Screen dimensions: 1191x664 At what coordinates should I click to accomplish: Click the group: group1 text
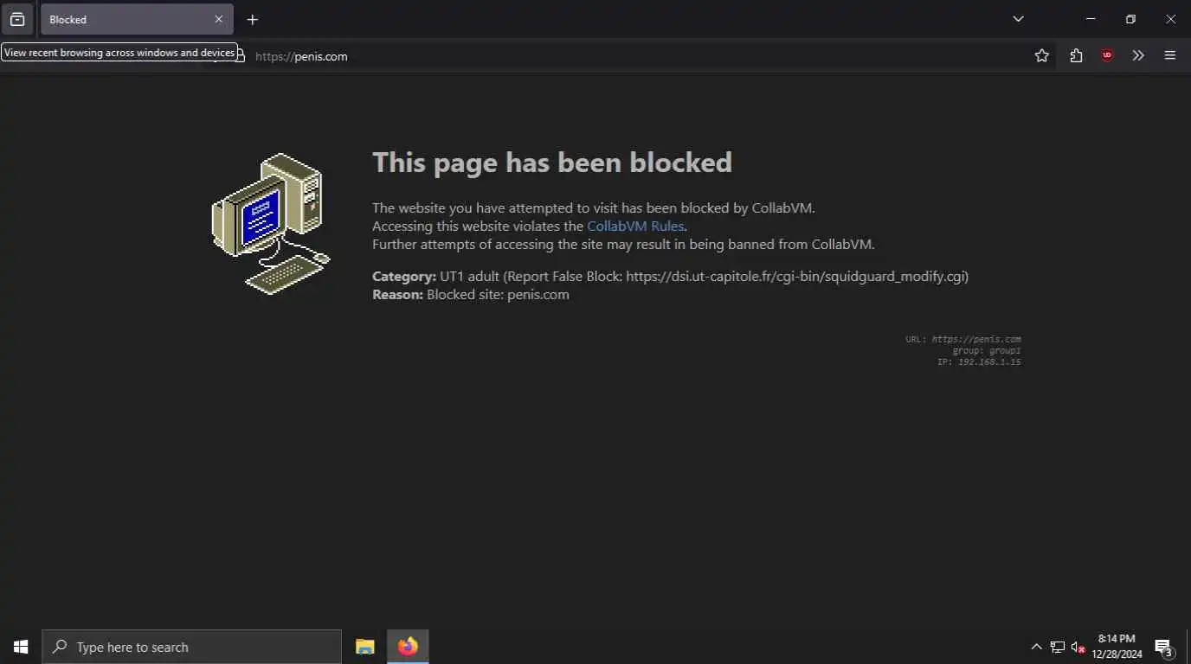[x=987, y=350]
